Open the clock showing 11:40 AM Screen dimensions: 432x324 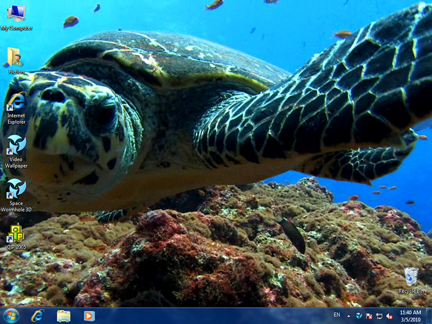point(410,316)
